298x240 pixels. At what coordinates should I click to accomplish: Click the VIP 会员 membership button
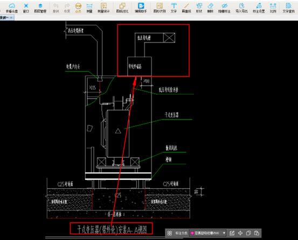click(78, 8)
